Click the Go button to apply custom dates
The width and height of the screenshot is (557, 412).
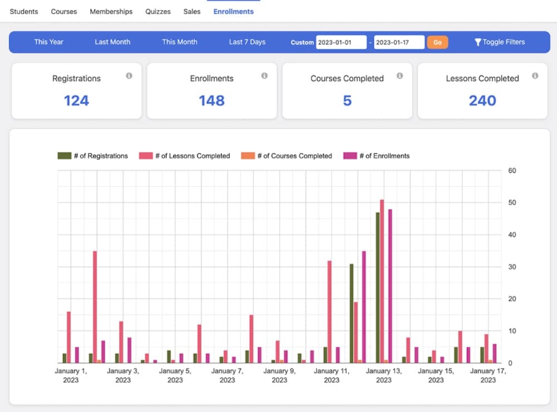pyautogui.click(x=437, y=42)
